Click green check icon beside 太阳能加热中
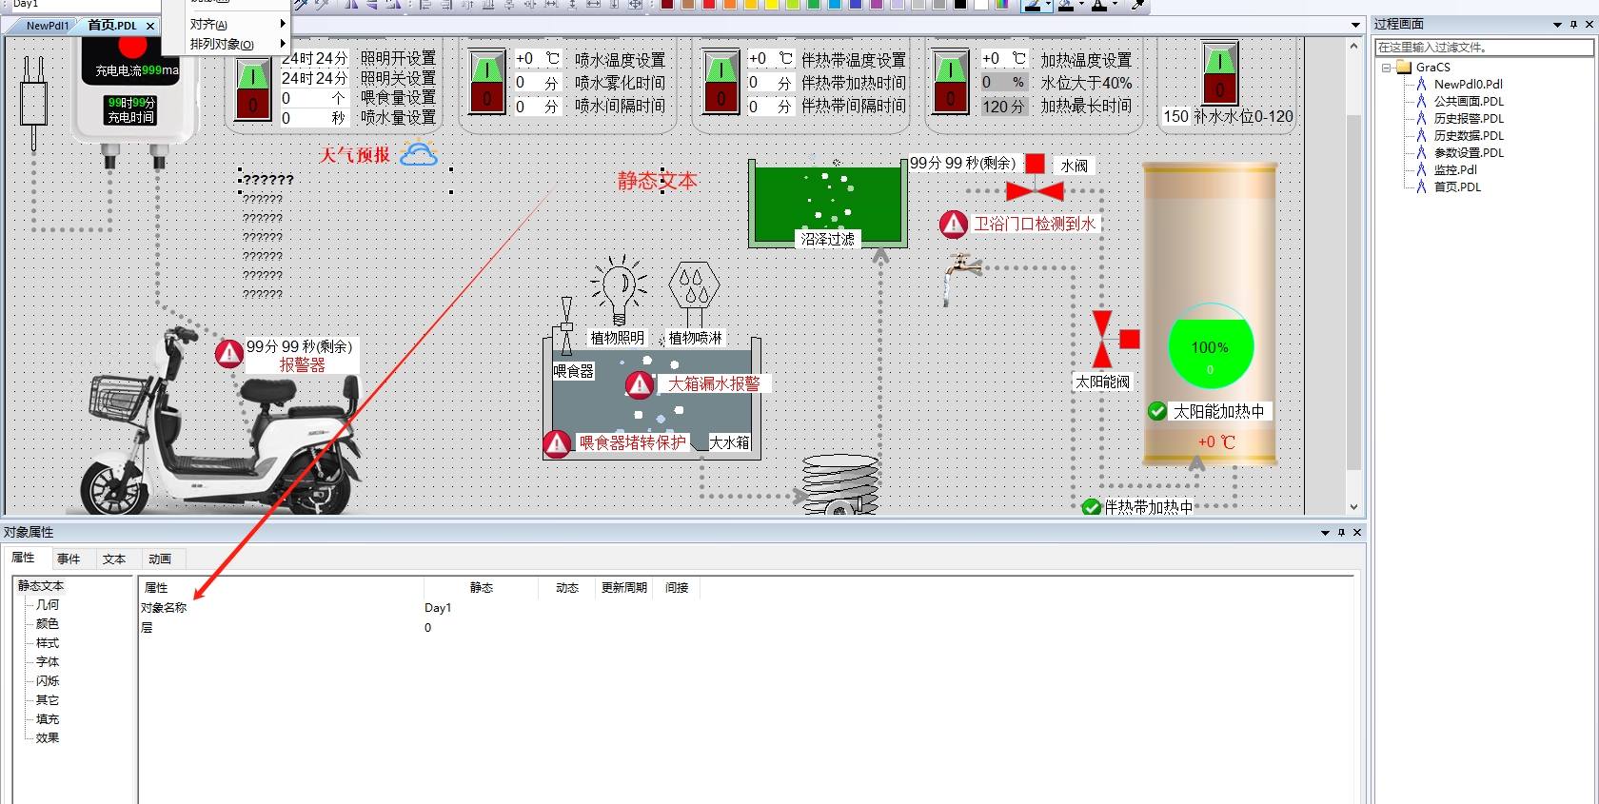1599x804 pixels. (1157, 411)
